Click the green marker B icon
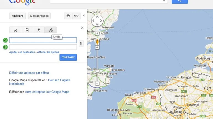The image size is (213, 119). [x=5, y=47]
